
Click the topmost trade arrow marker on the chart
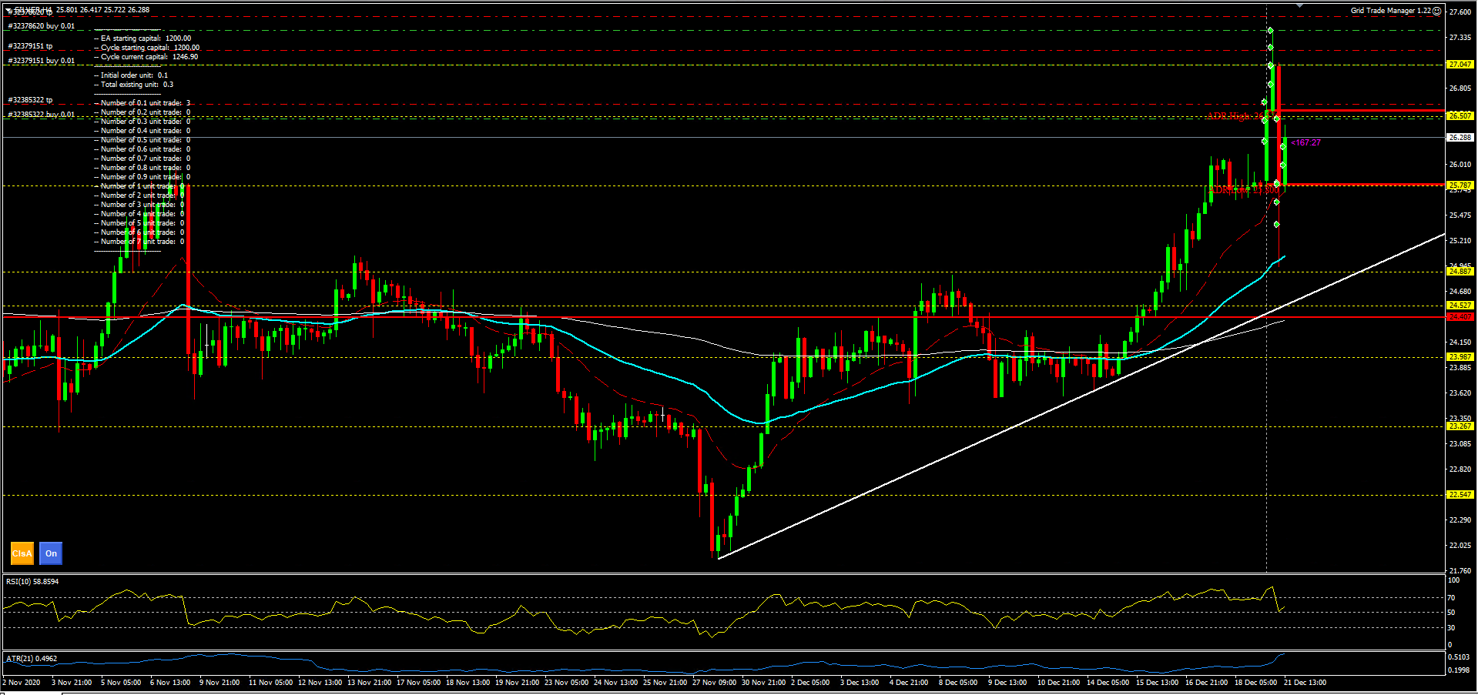click(x=1270, y=31)
